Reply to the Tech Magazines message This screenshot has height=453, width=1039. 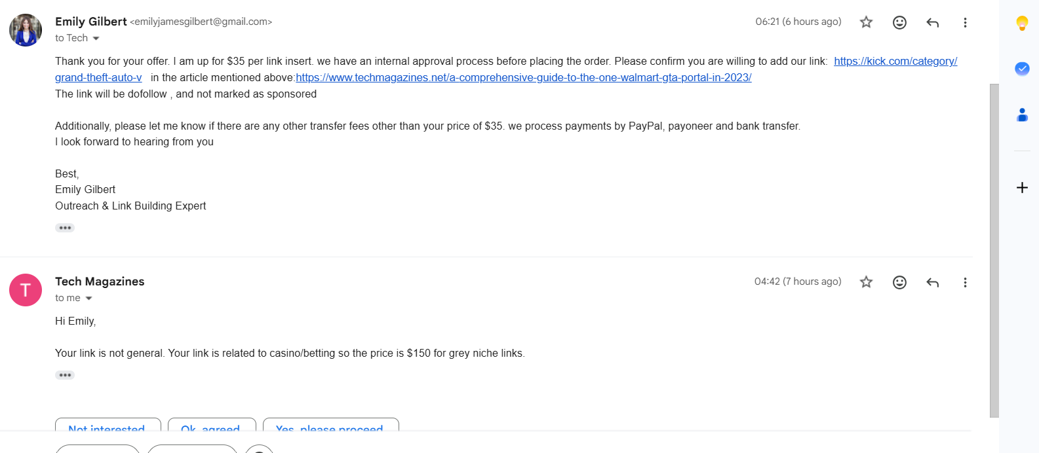pyautogui.click(x=932, y=282)
